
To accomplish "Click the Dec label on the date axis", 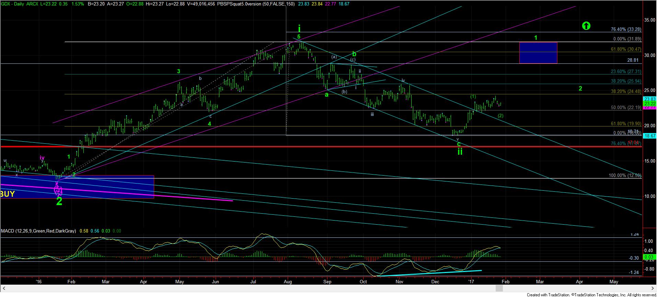I will tap(435, 282).
